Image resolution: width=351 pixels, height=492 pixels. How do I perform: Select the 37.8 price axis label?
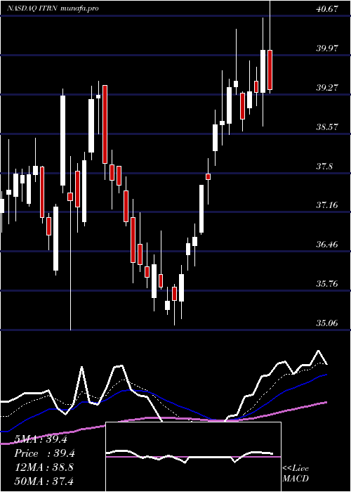324,167
